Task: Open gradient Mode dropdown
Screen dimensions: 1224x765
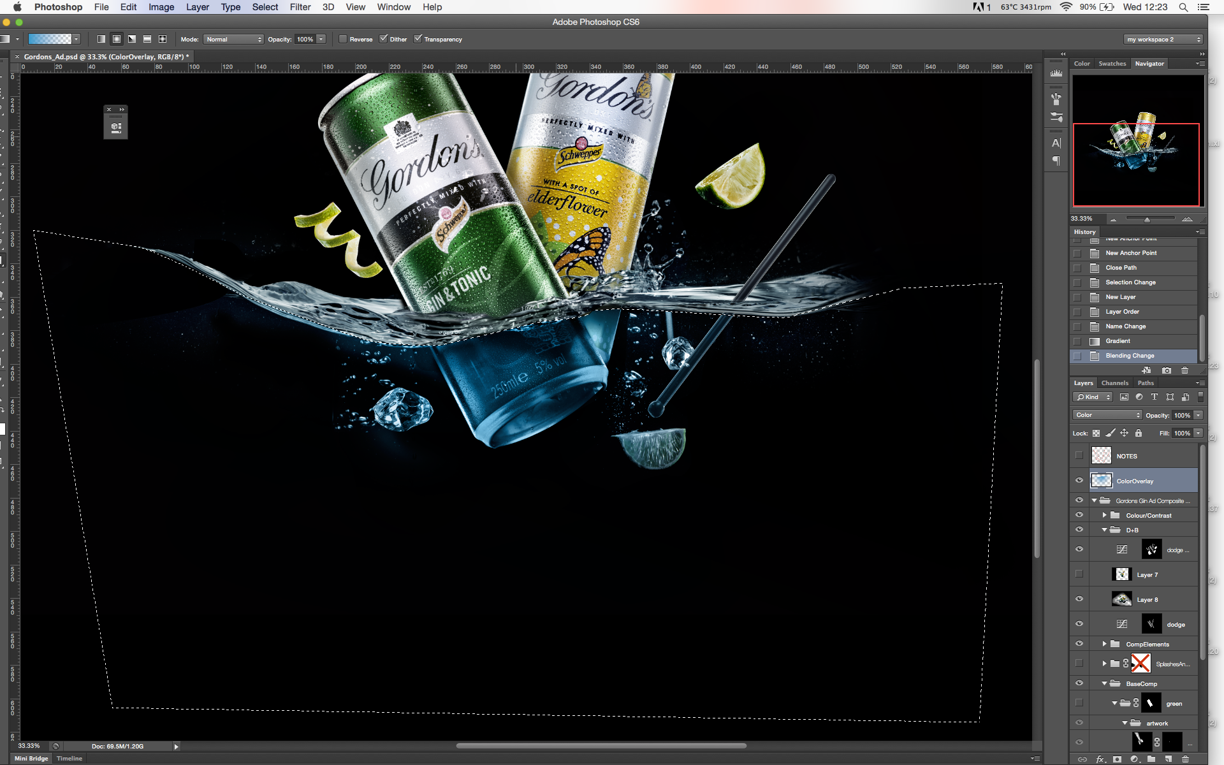Action: point(234,40)
